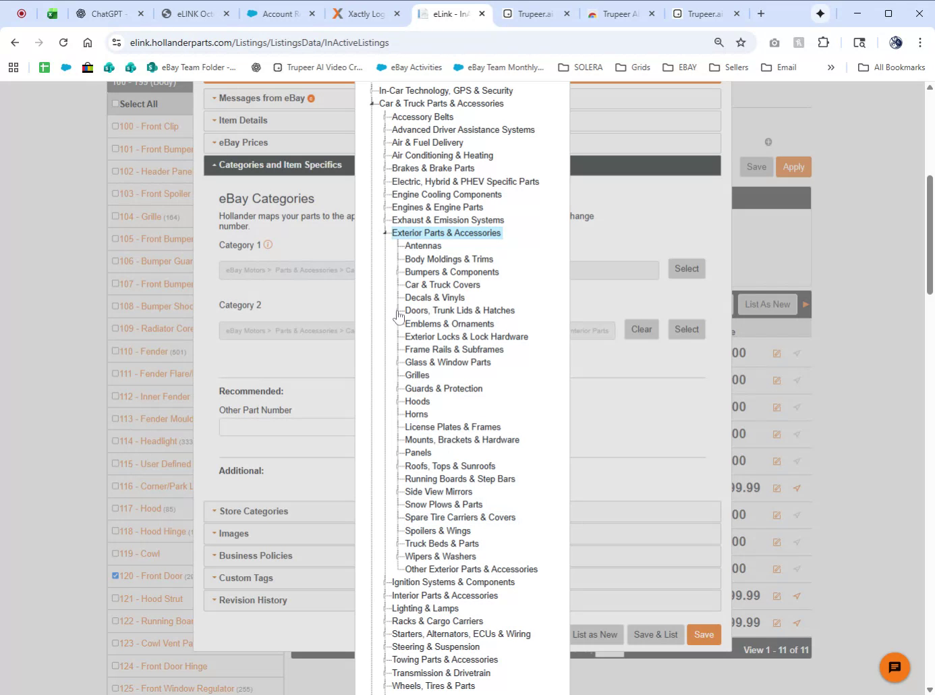Toggle the Select All checkbox

click(115, 104)
